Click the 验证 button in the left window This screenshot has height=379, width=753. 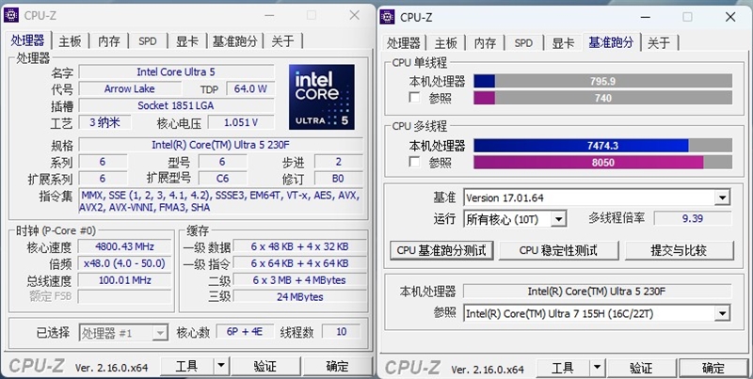pyautogui.click(x=264, y=367)
